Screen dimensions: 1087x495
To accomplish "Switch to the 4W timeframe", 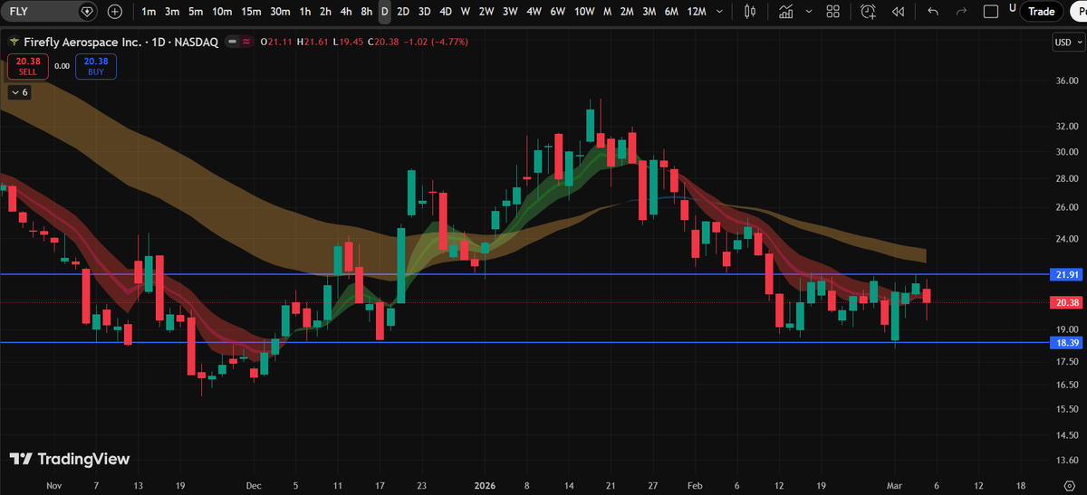I will (534, 12).
